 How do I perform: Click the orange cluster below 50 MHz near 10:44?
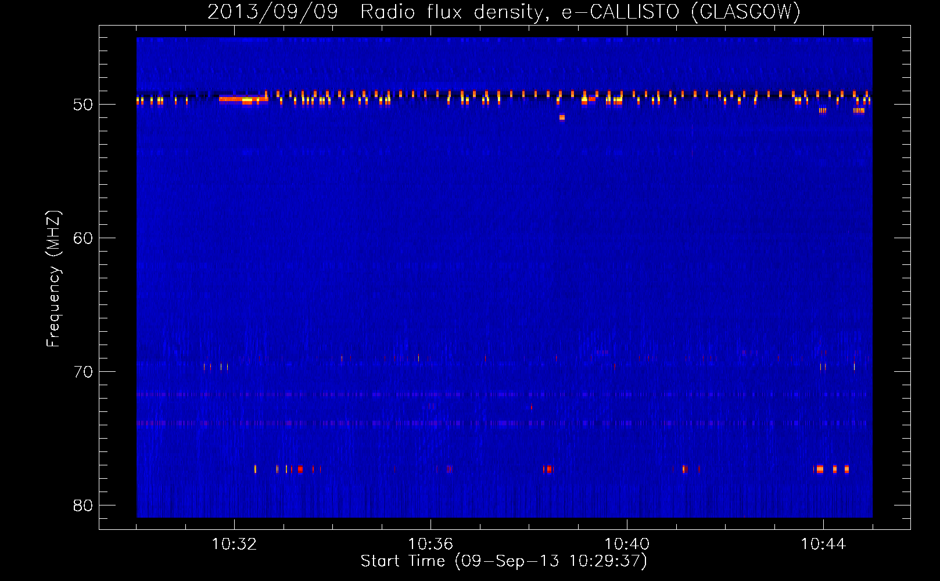[822, 110]
